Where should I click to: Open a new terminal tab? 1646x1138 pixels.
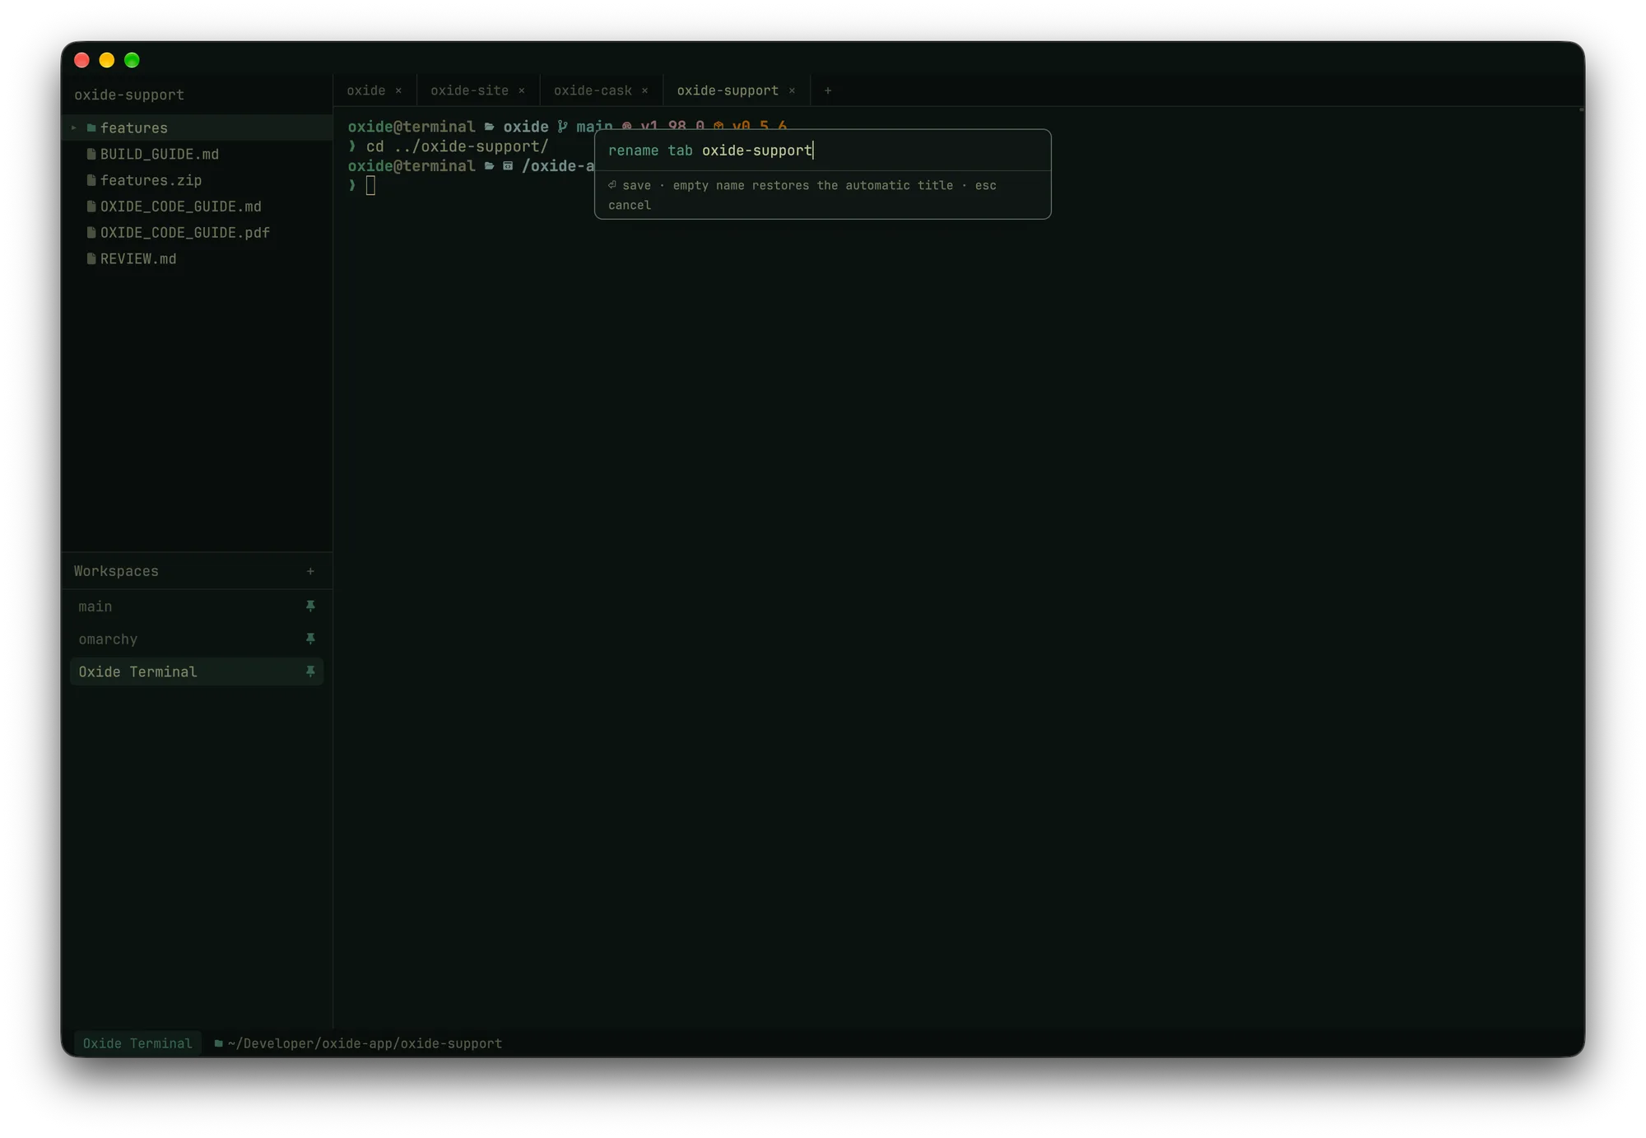[828, 91]
